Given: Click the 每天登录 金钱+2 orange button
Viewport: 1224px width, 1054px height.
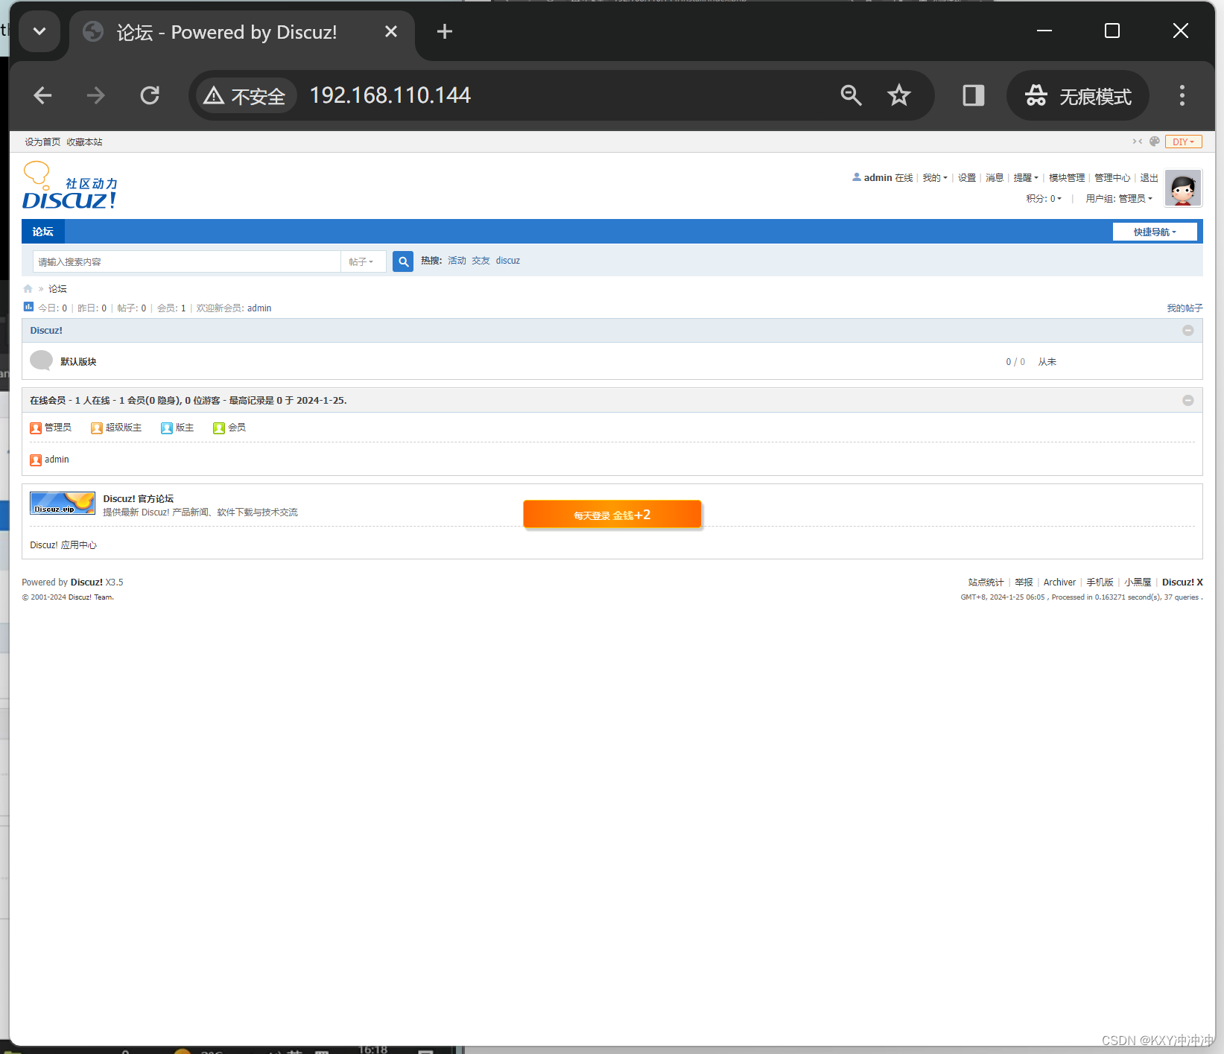Looking at the screenshot, I should tap(612, 515).
